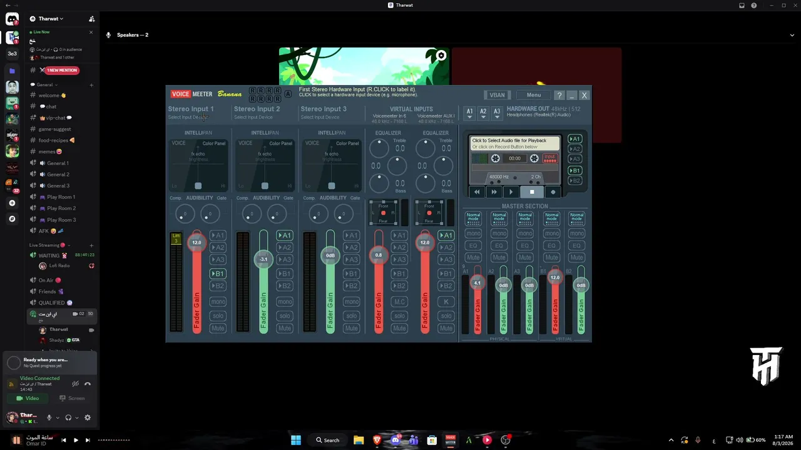Viewport: 801px width, 450px height.
Task: Rewind the Voicemeeter cassette player
Action: [x=477, y=192]
